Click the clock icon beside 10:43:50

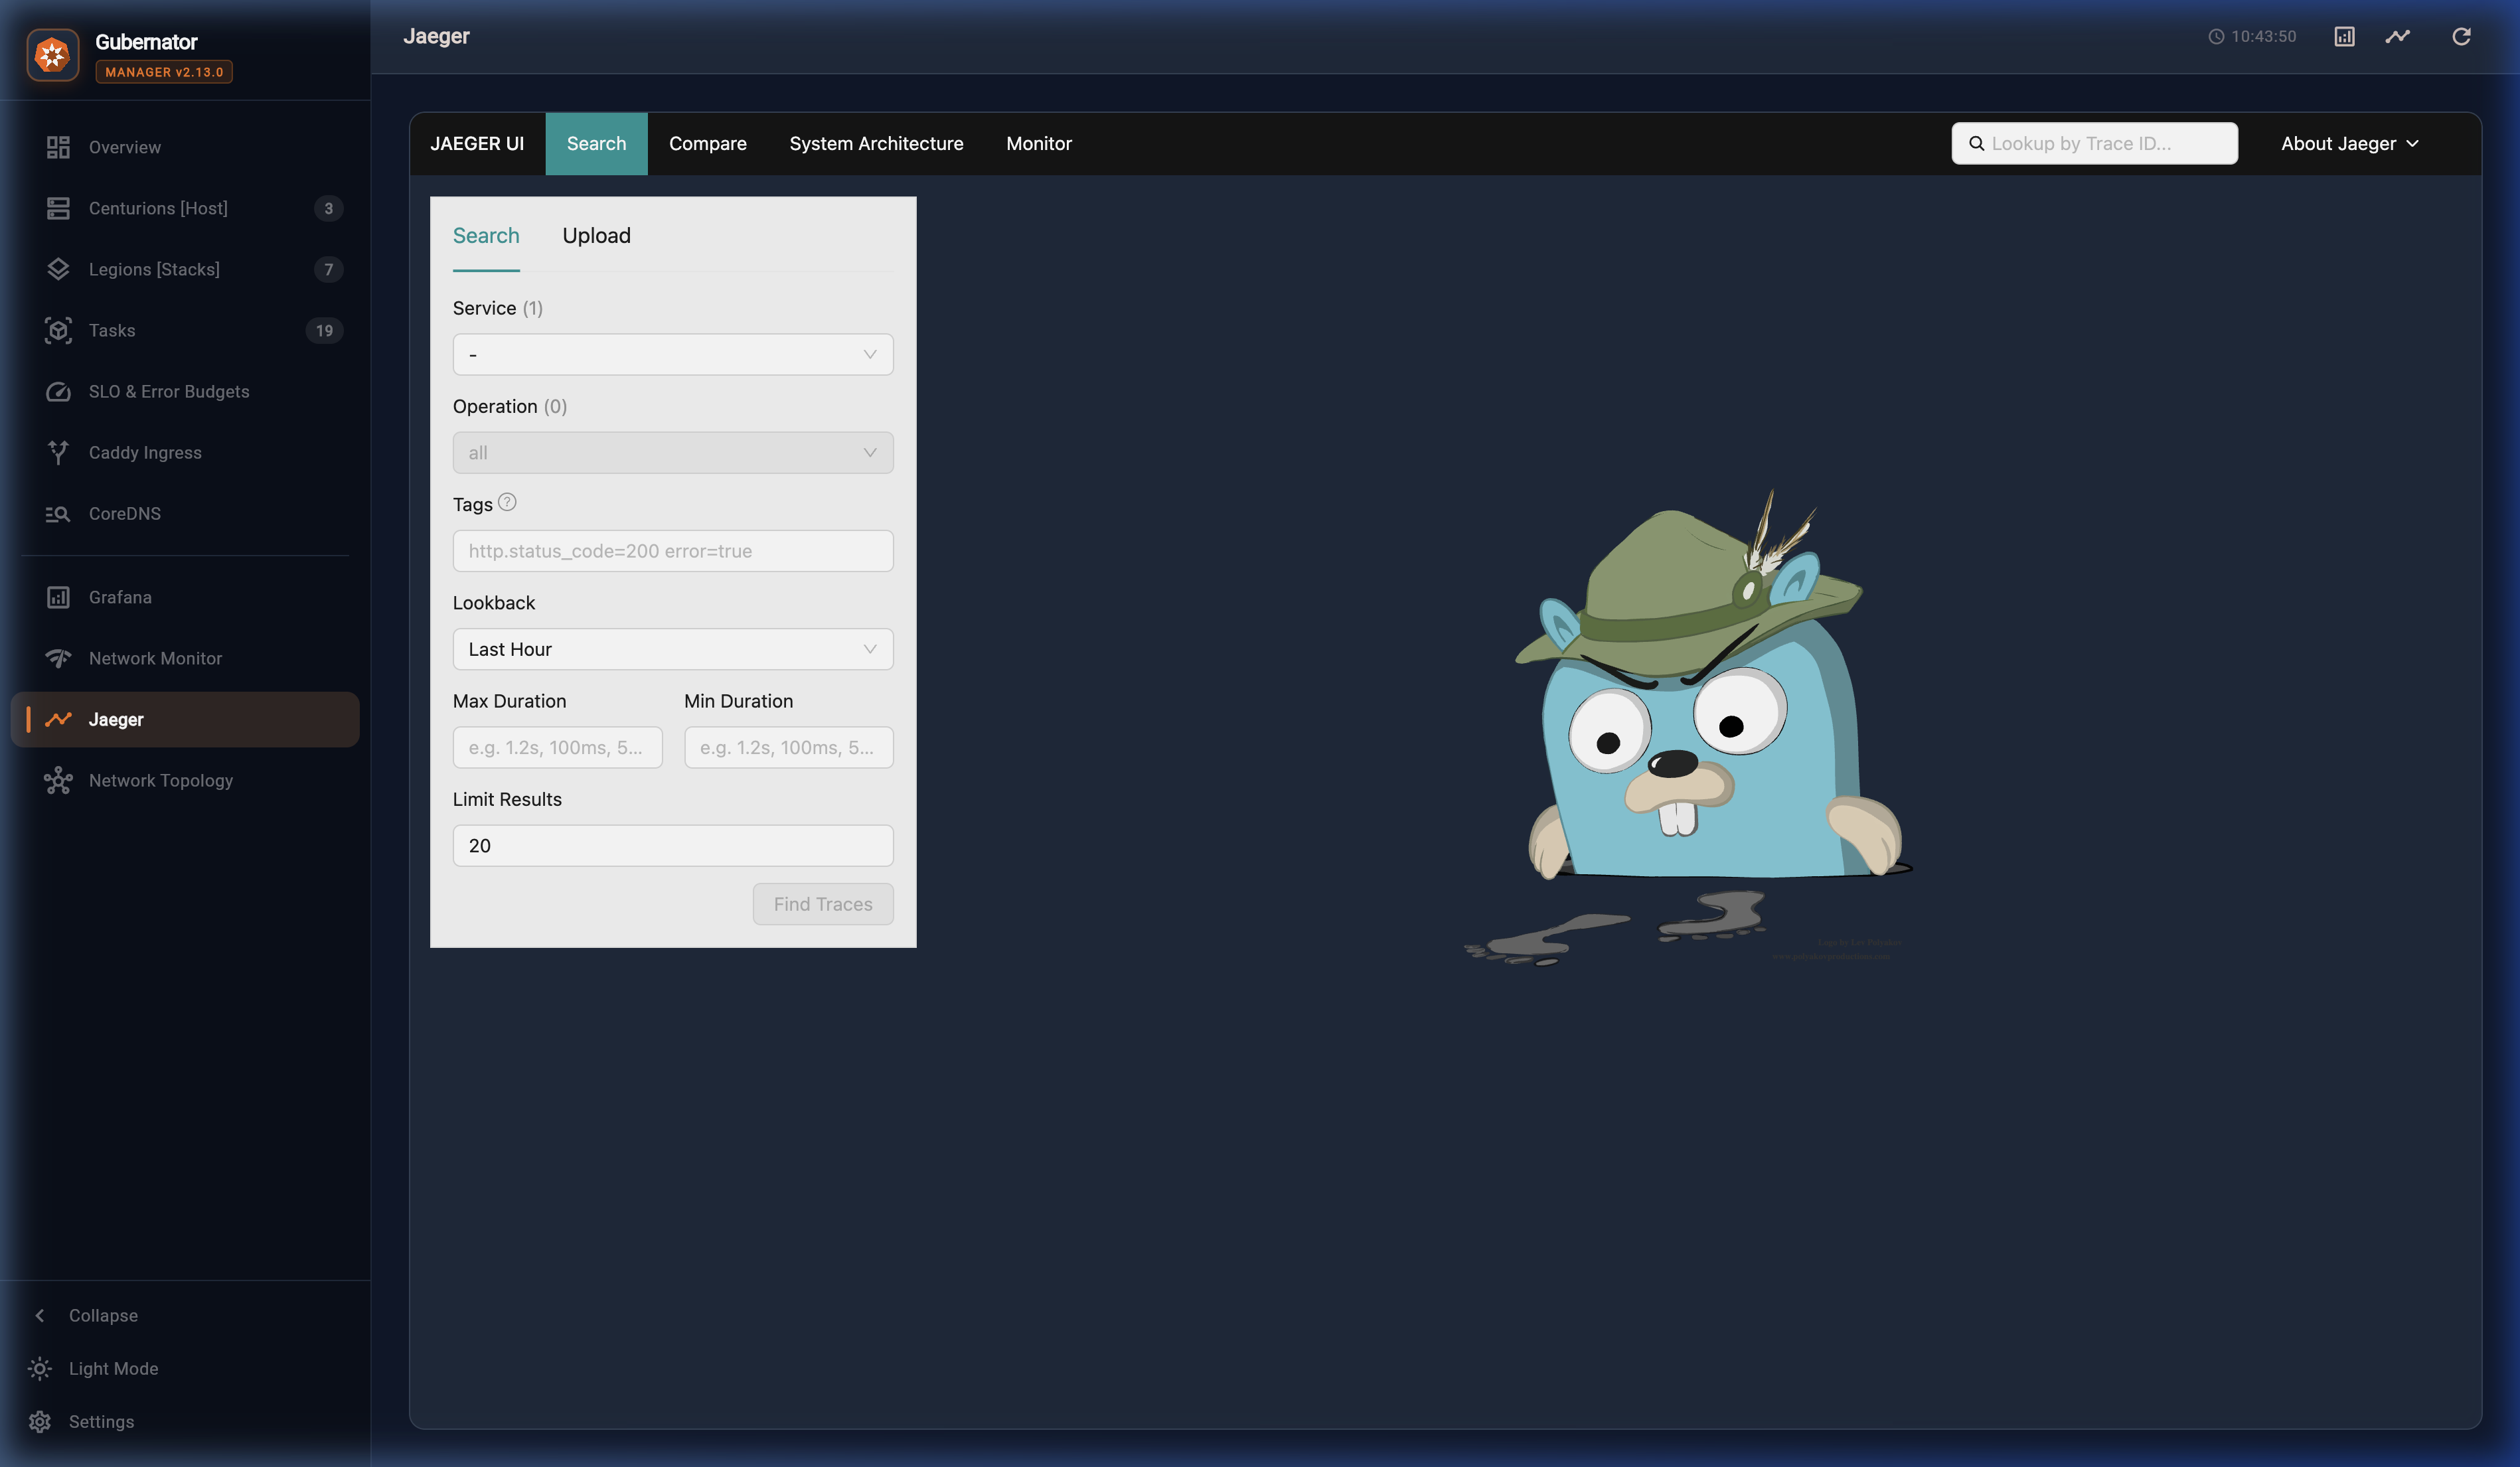point(2216,36)
